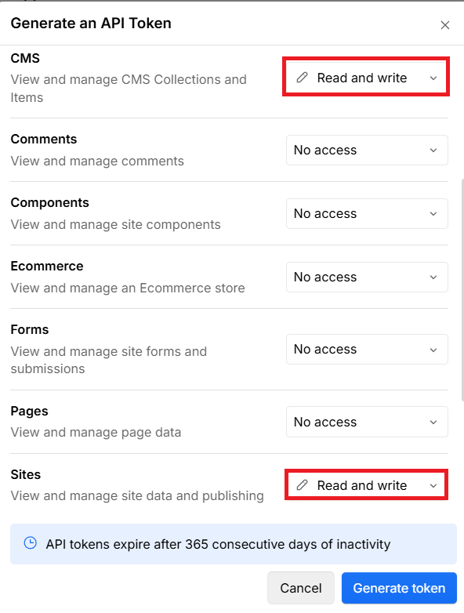Click the chevron in Pages dropdown

coord(433,423)
